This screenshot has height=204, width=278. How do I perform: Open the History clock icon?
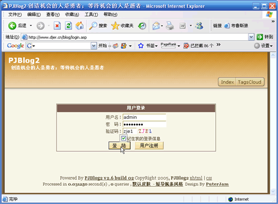click(142, 26)
